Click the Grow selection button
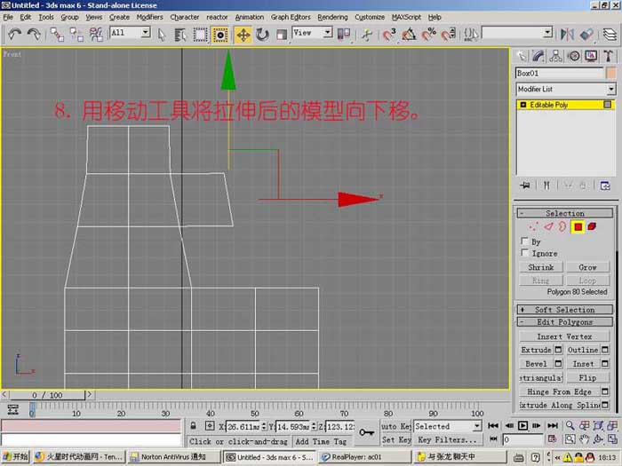The width and height of the screenshot is (622, 466). [x=587, y=267]
